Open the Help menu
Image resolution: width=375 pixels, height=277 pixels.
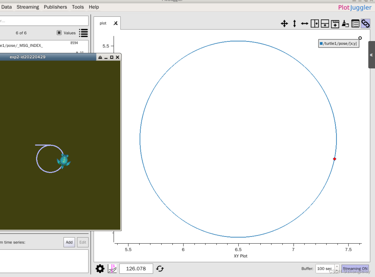(94, 7)
